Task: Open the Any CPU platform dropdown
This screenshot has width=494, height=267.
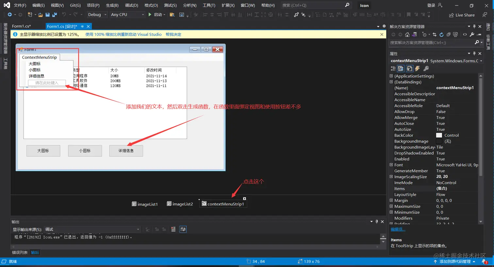Action: tap(127, 15)
